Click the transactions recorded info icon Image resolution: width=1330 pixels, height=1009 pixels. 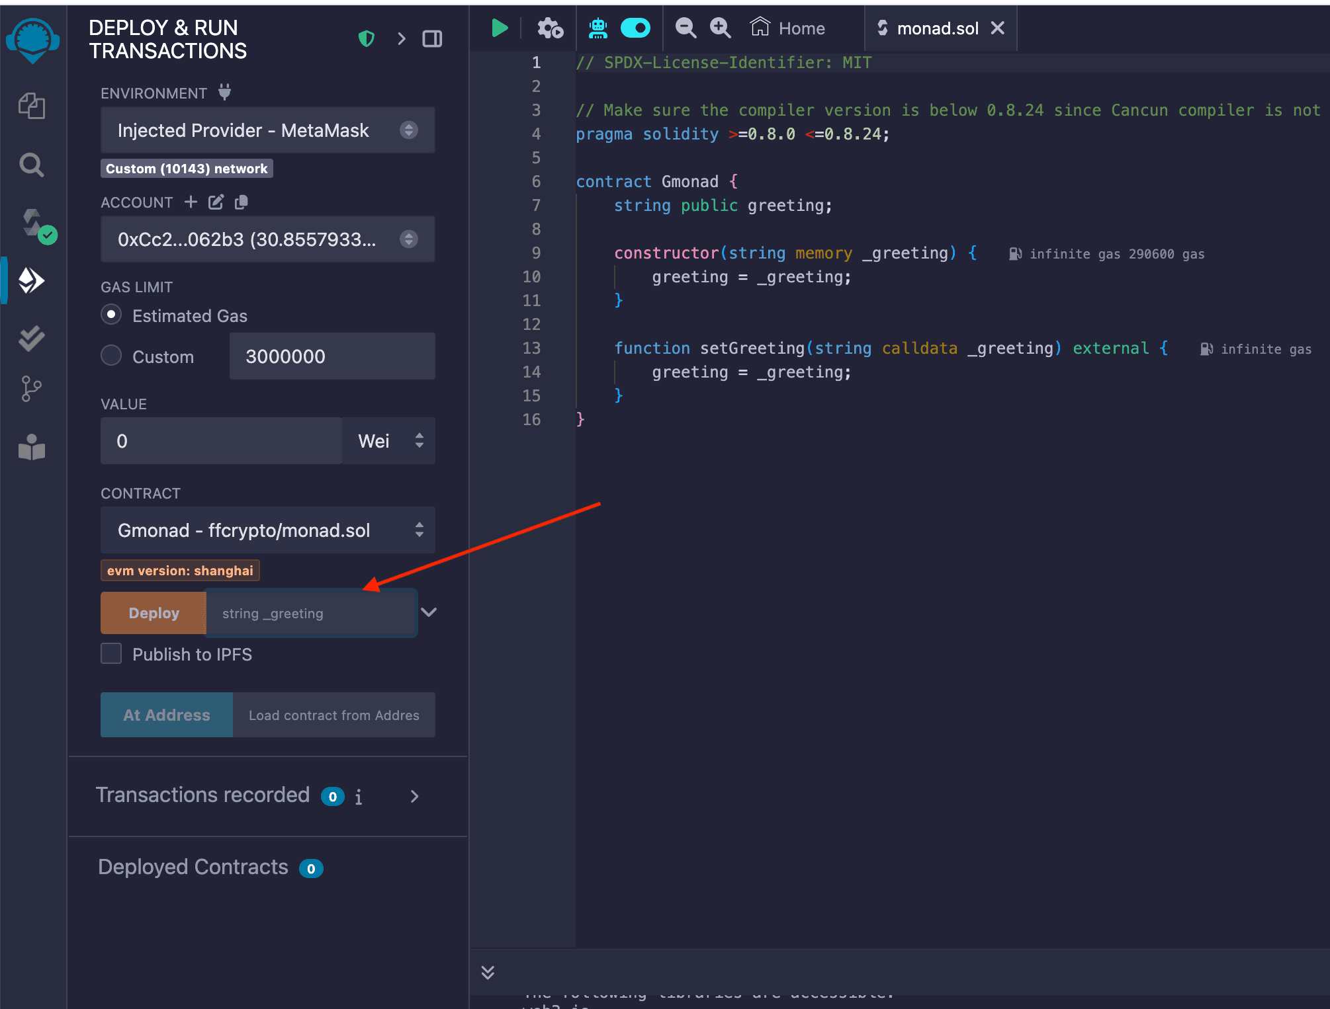click(x=359, y=797)
